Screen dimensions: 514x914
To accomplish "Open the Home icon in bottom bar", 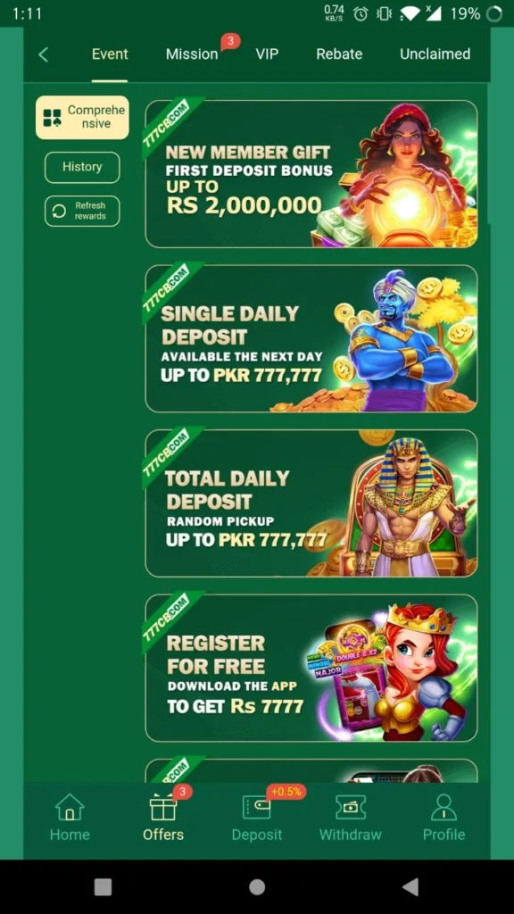I will (70, 807).
